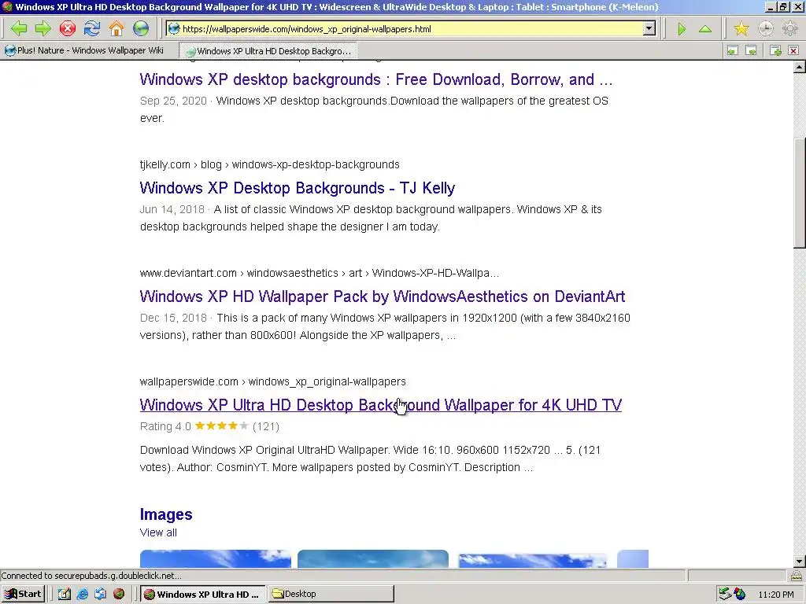Click the padlock security icon in status bar
The width and height of the screenshot is (806, 604).
(797, 576)
